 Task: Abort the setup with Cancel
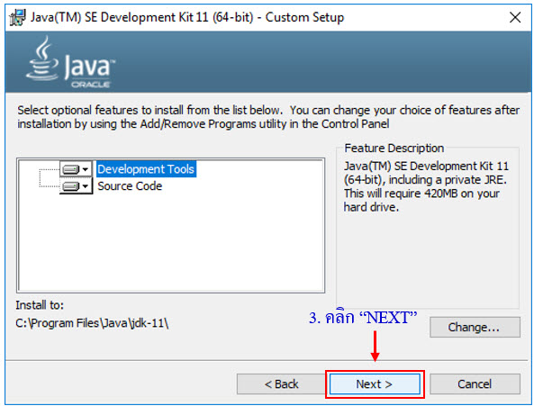(x=475, y=383)
